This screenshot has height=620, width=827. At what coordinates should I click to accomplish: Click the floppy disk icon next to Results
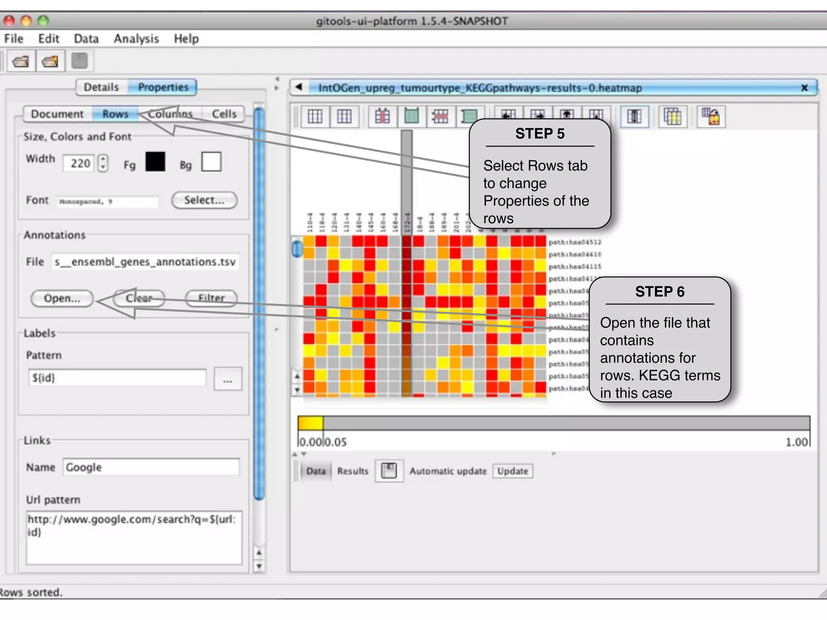pos(389,471)
